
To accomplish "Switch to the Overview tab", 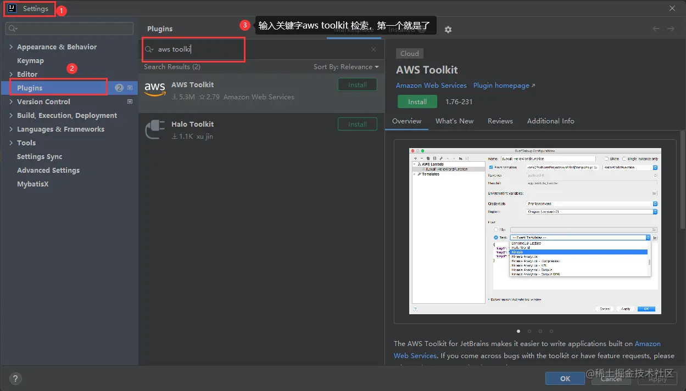I will (407, 121).
